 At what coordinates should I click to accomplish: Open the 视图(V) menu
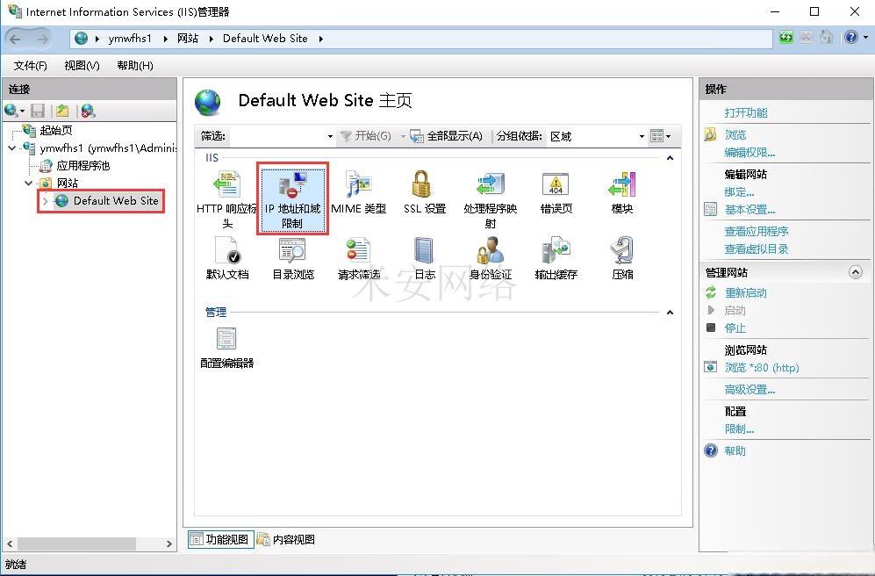point(82,66)
